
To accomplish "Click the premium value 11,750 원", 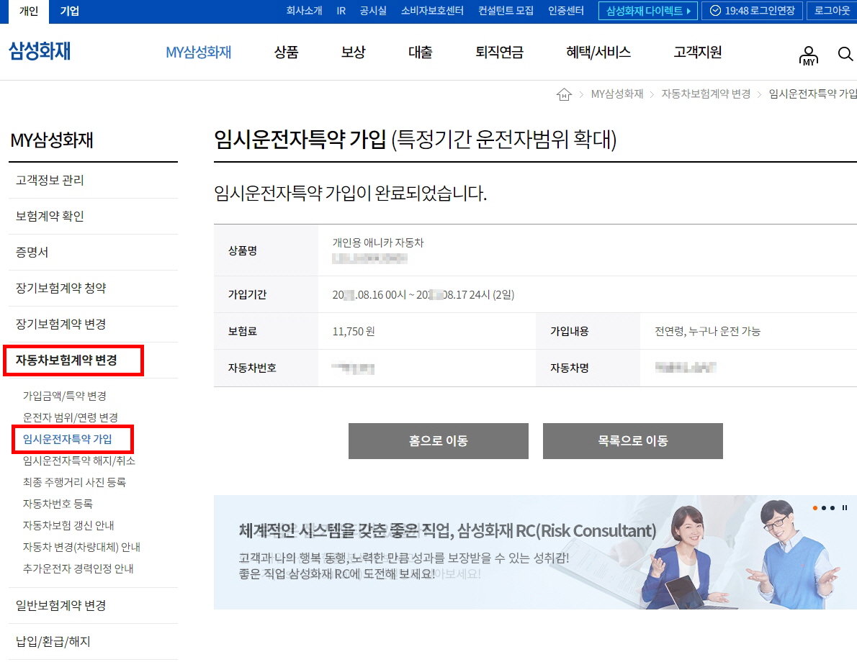I will [x=354, y=332].
